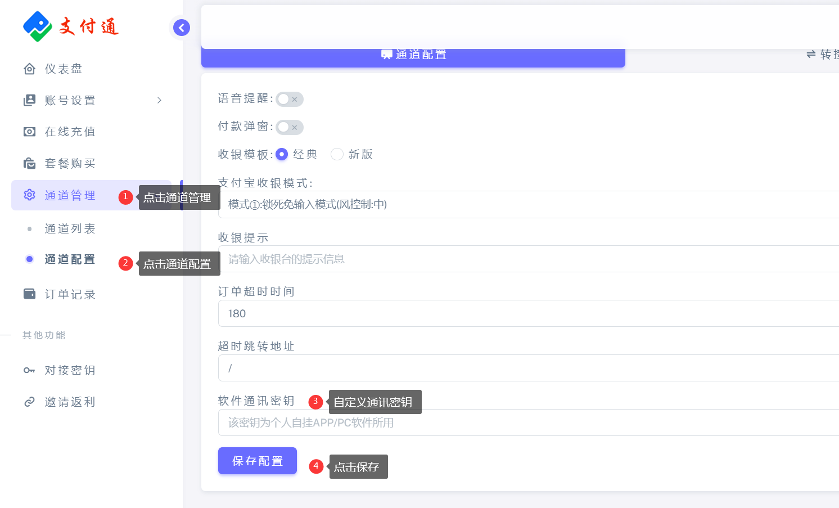Click the 通道管理 gear icon

29,195
